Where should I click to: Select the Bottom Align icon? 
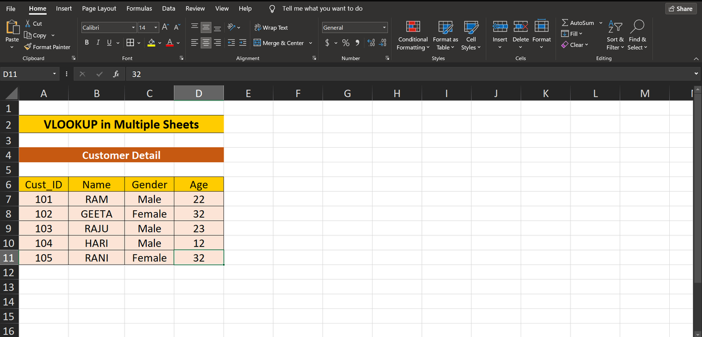coord(218,27)
